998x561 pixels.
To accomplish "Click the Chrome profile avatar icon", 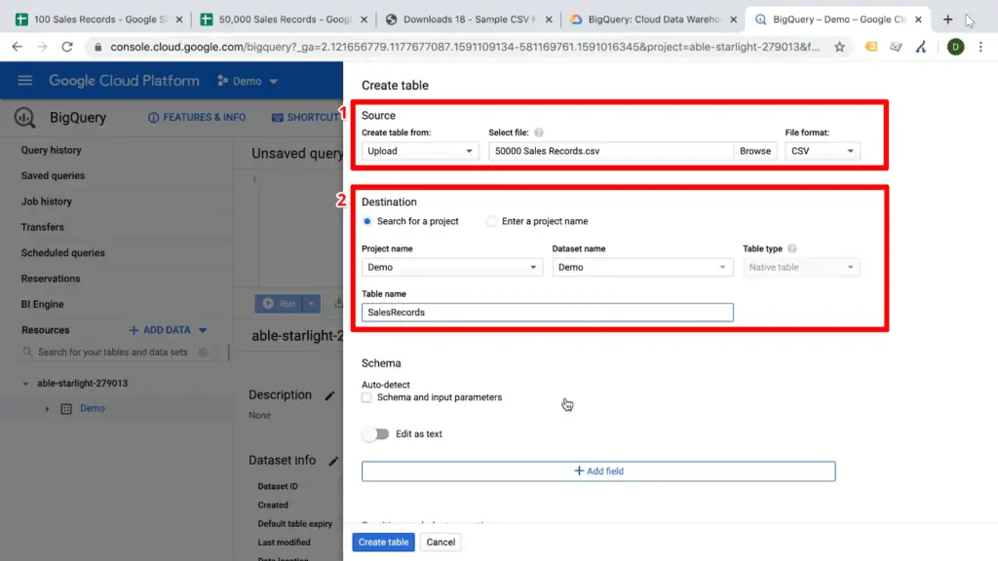I will 955,46.
